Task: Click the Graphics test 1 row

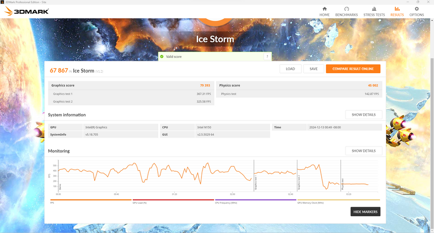Action: click(131, 94)
